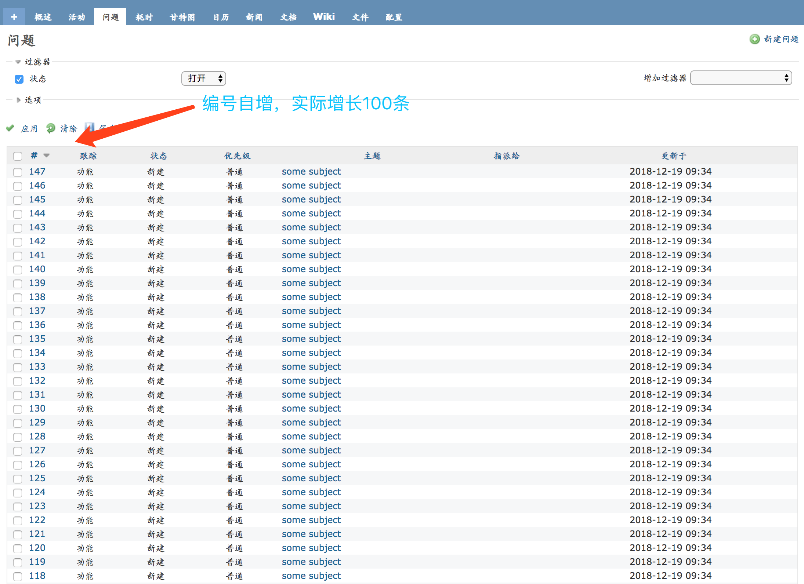The image size is (804, 584).
Task: Check the checkbox for issue 135
Action: [x=17, y=339]
